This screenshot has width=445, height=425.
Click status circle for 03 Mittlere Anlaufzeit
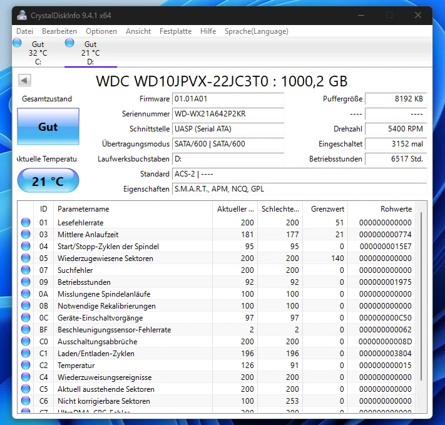pos(26,234)
